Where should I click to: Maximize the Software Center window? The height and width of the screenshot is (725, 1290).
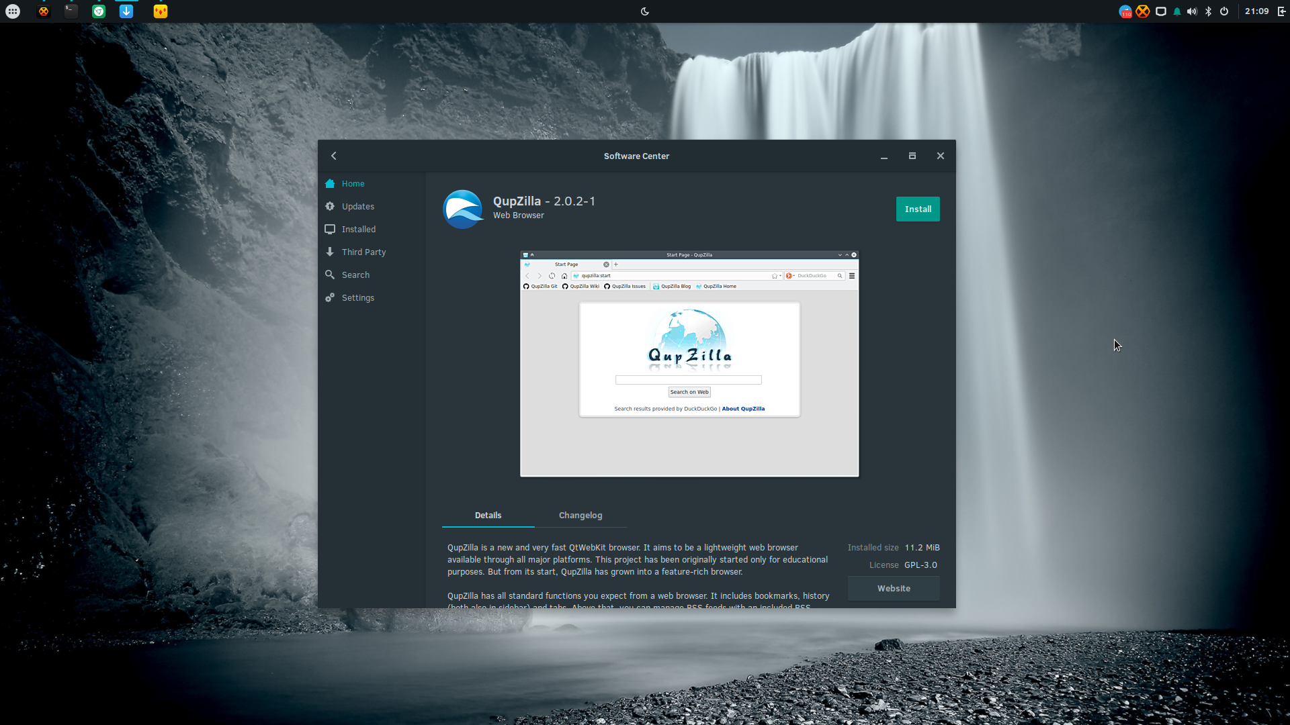(912, 156)
